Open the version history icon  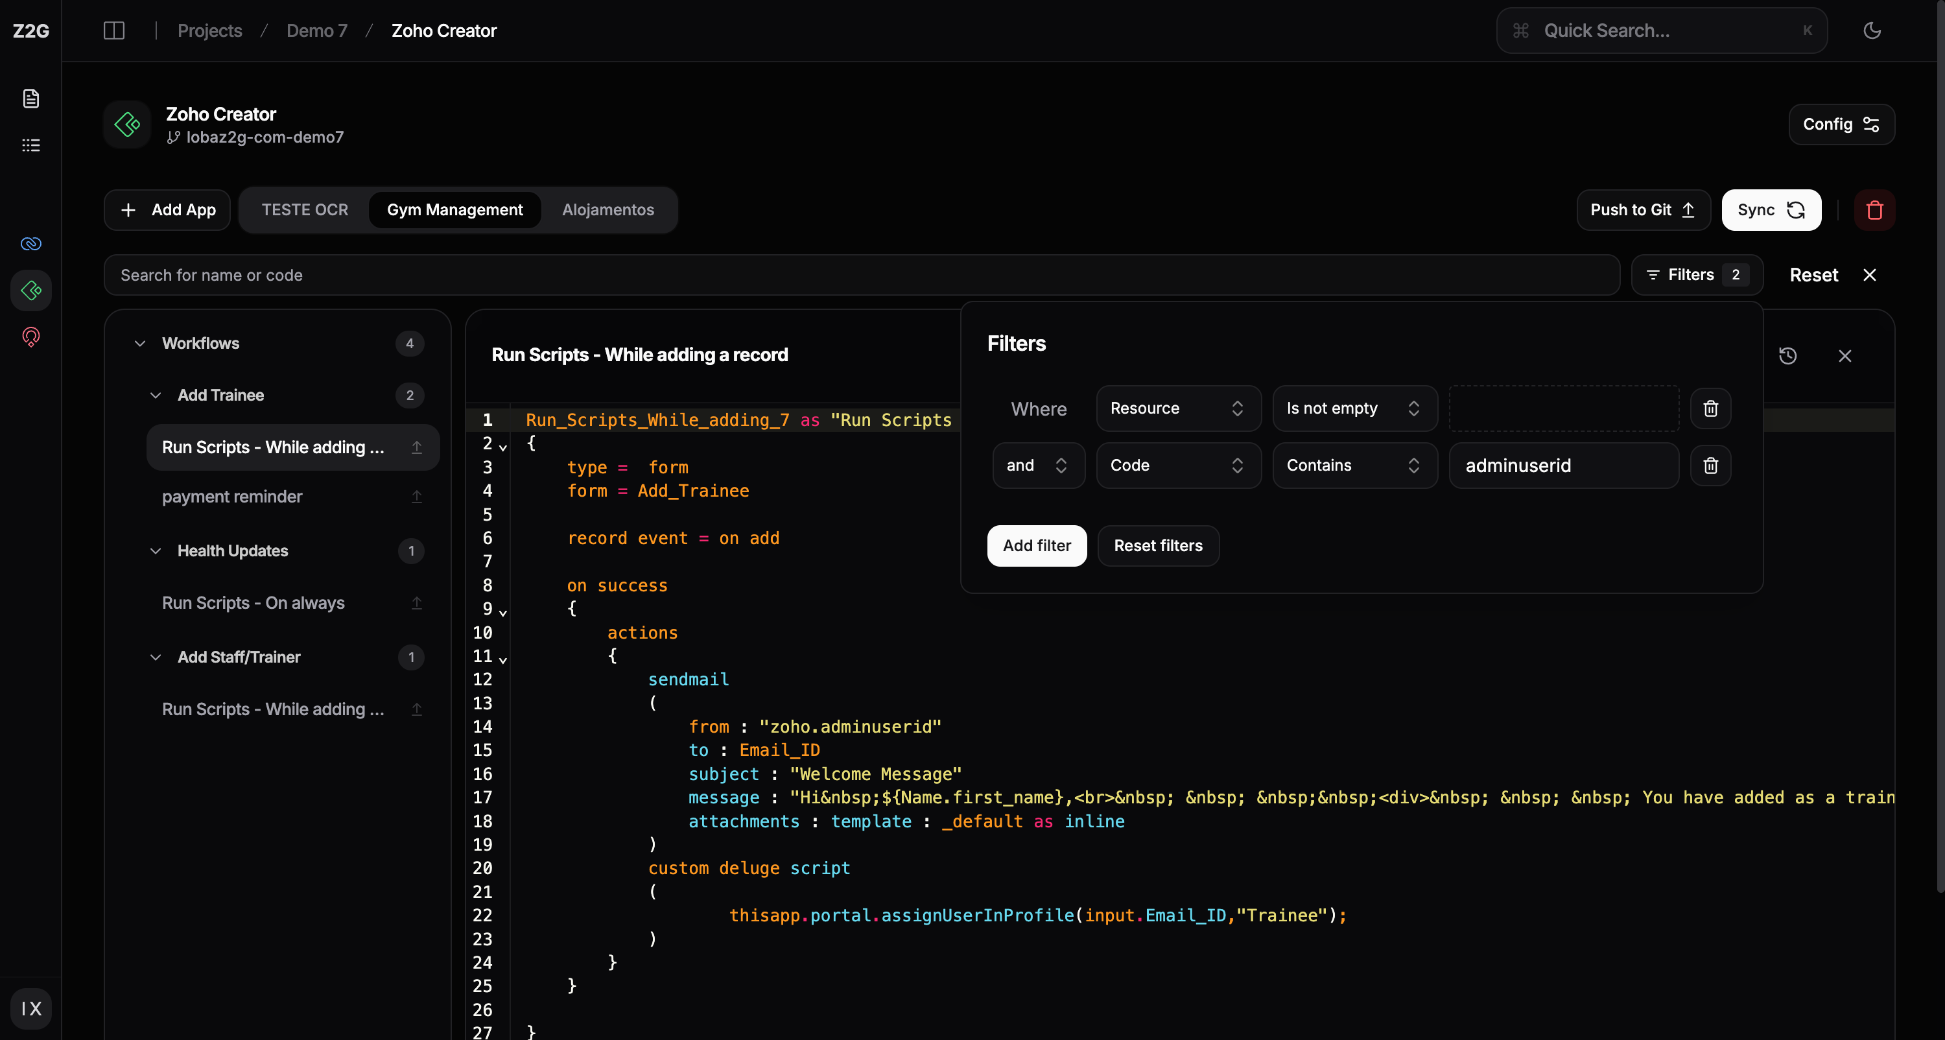pos(1787,356)
